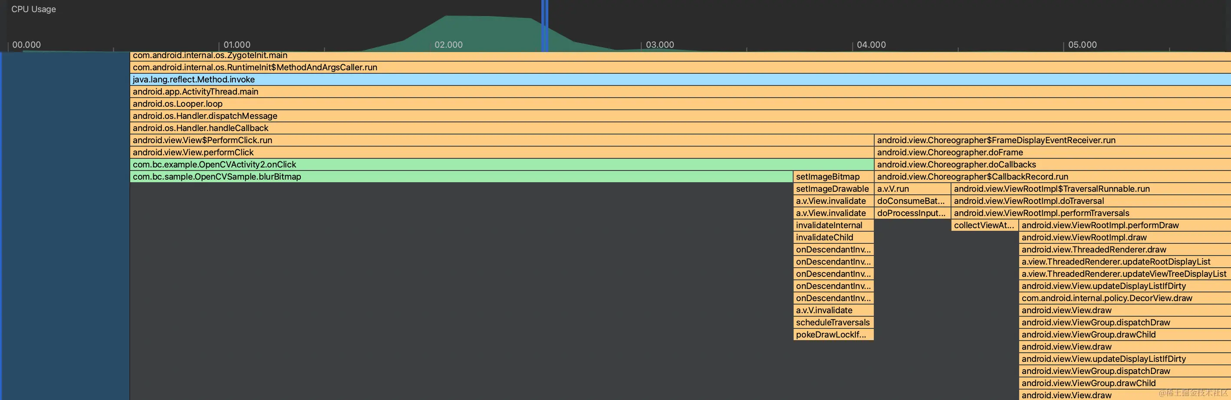
Task: Click the blue selection marker in CPU graph
Action: point(545,26)
